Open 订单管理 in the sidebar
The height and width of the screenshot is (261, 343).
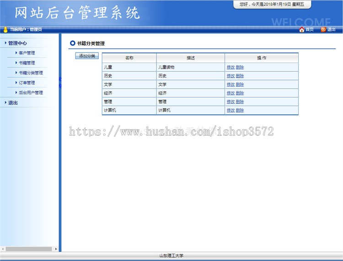27,83
